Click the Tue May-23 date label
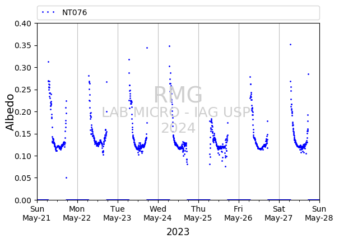Screen dimensions: 339x243 118,213
